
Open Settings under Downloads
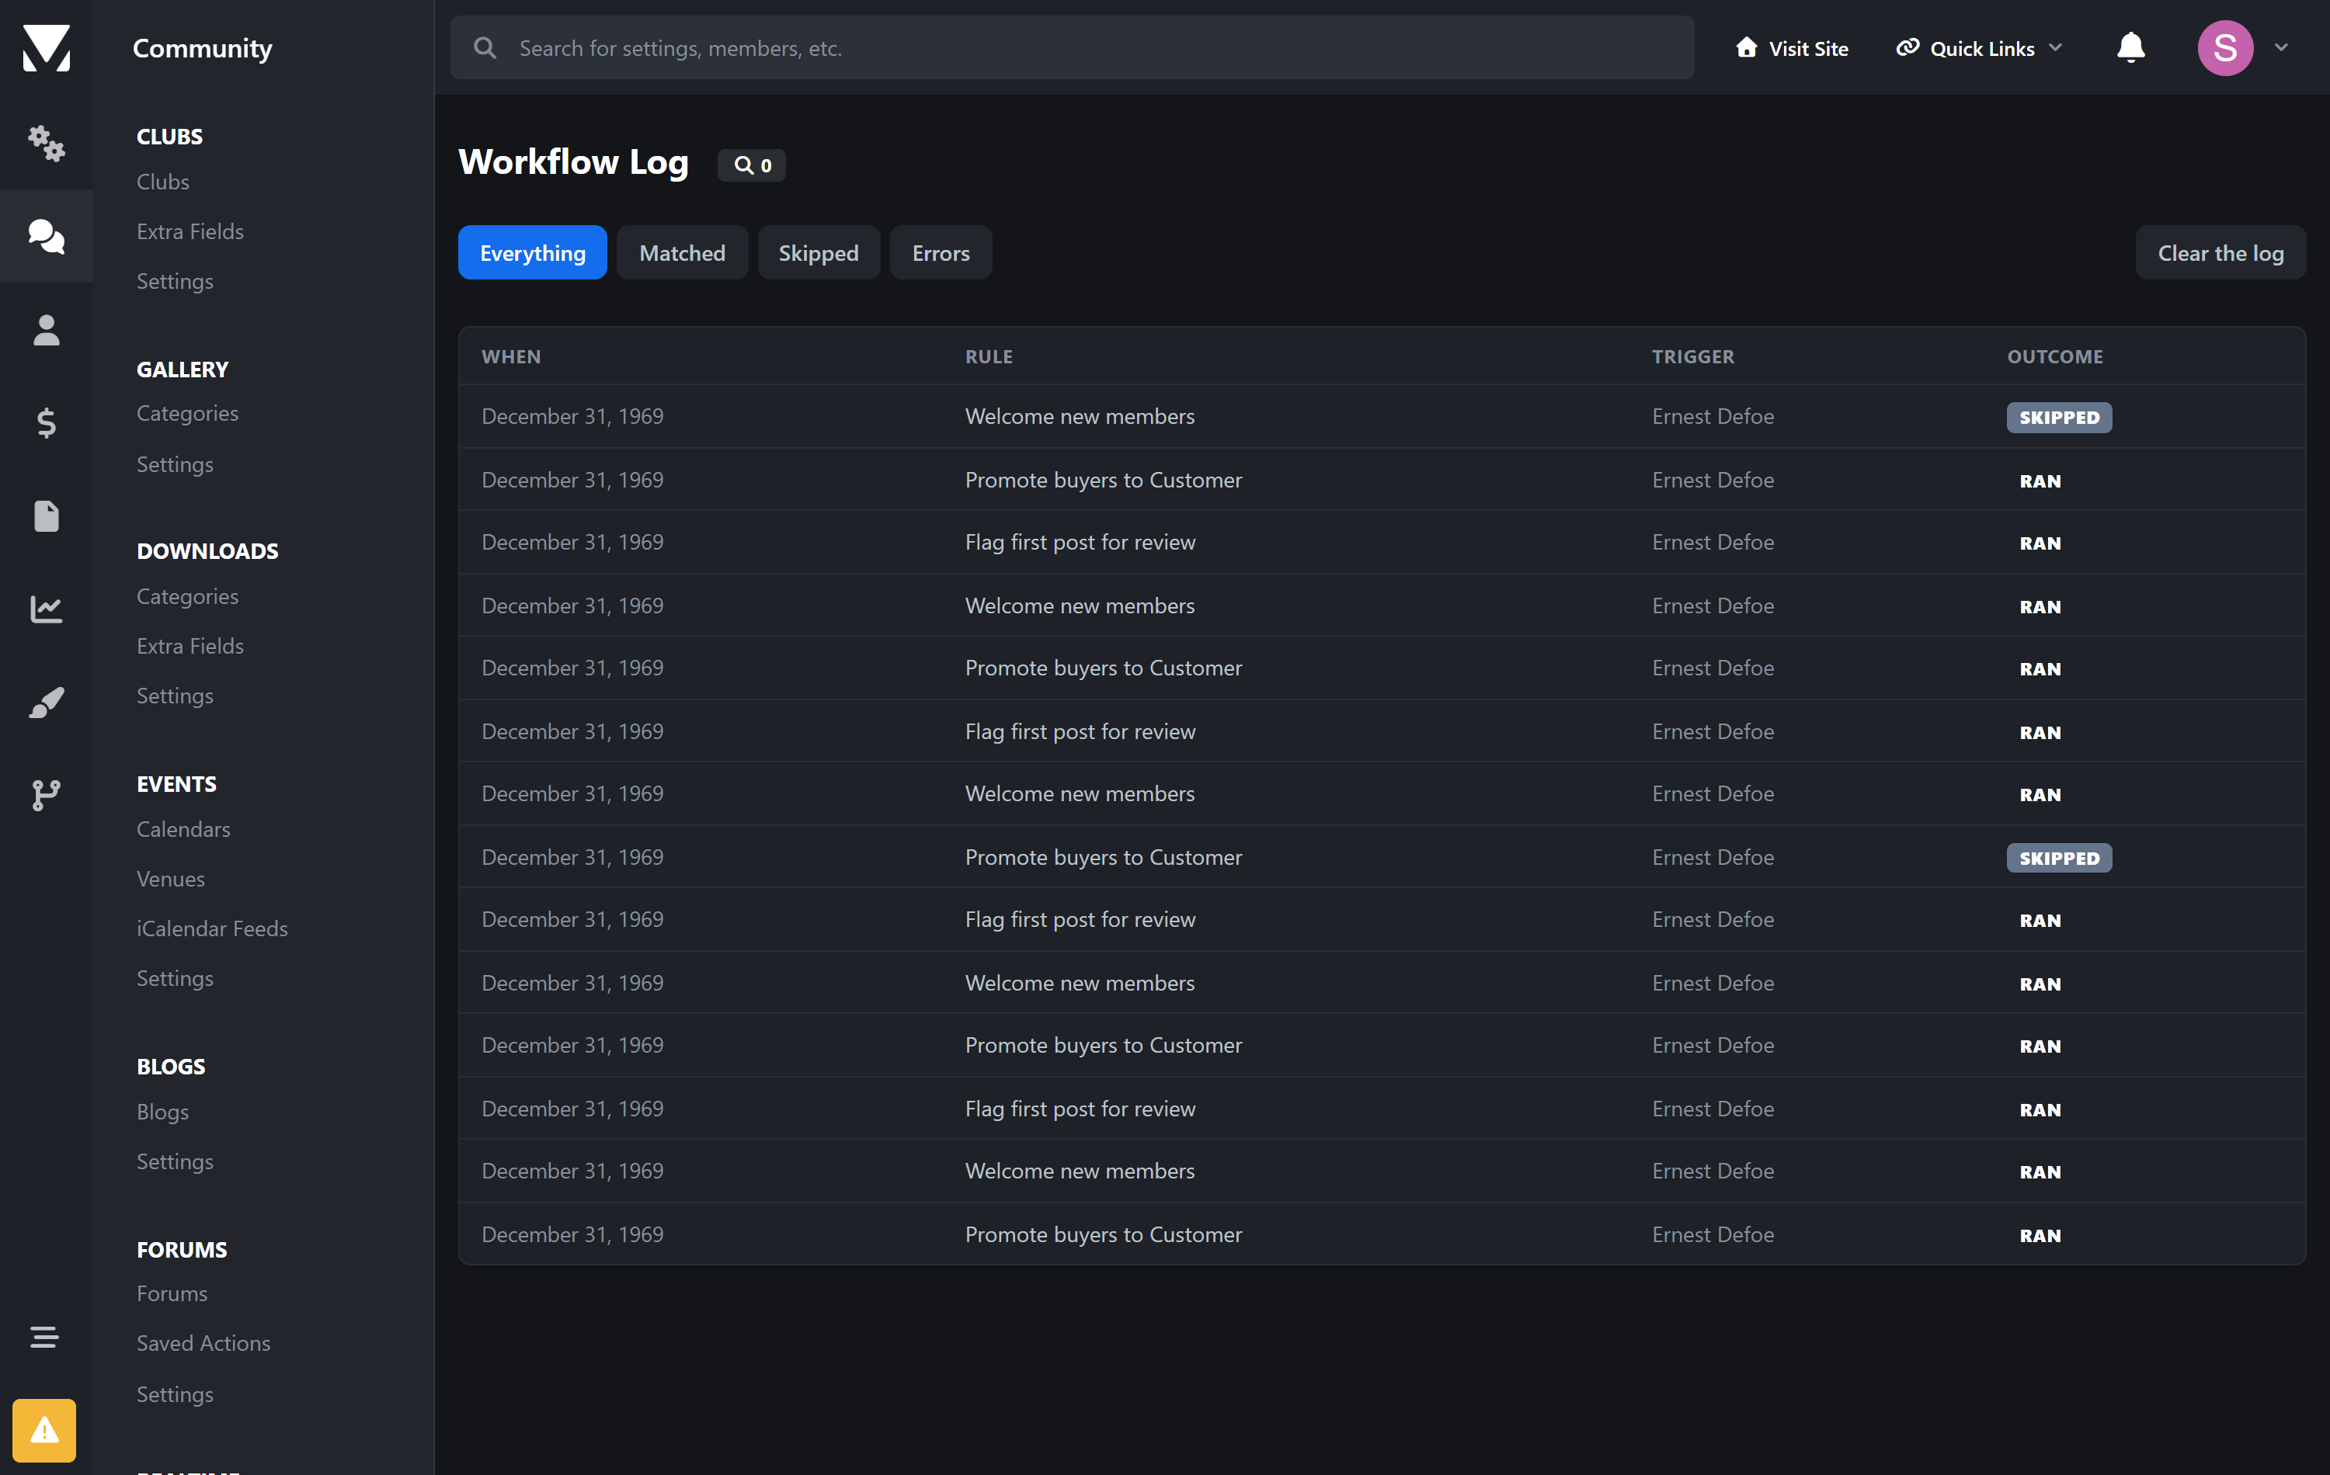pos(174,696)
